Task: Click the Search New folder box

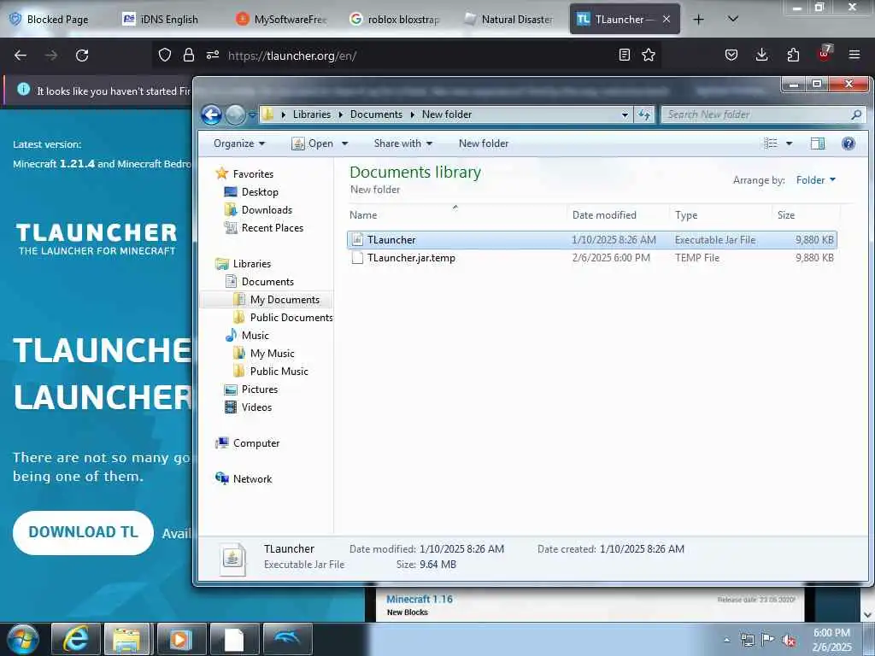Action: click(x=763, y=115)
